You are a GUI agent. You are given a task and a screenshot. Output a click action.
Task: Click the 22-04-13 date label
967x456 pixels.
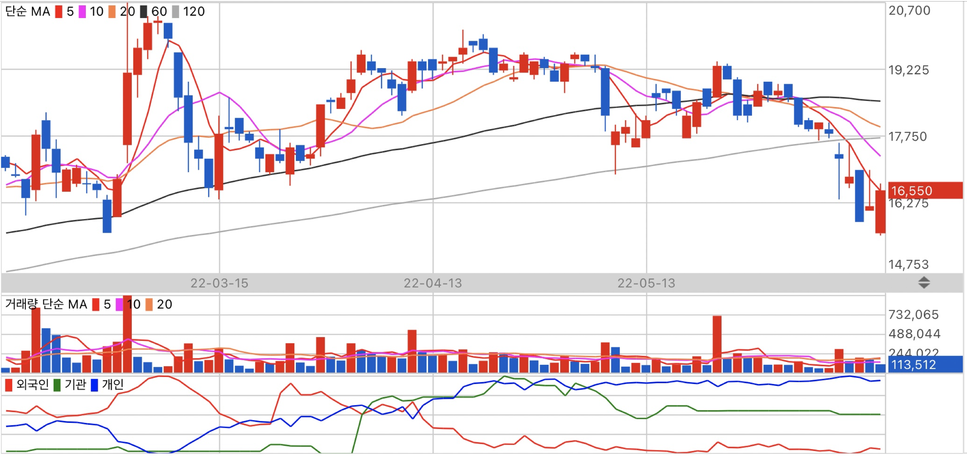tap(433, 283)
